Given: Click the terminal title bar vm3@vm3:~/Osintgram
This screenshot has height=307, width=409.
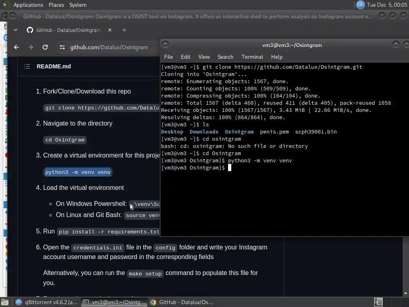Looking at the screenshot, I should [292, 46].
